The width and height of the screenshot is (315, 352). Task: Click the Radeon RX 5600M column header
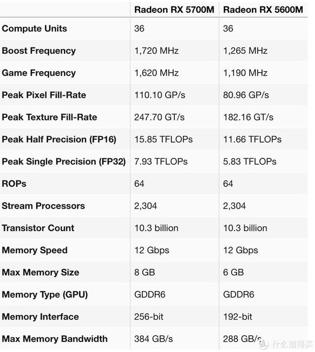263,9
